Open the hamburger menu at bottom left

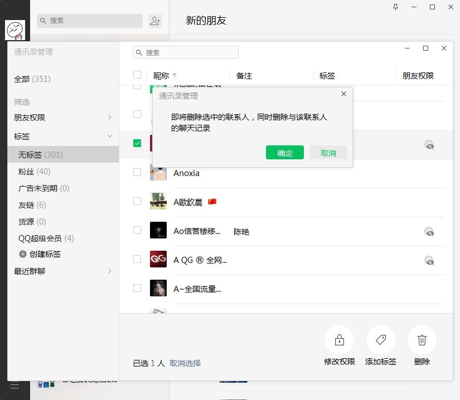(x=15, y=386)
